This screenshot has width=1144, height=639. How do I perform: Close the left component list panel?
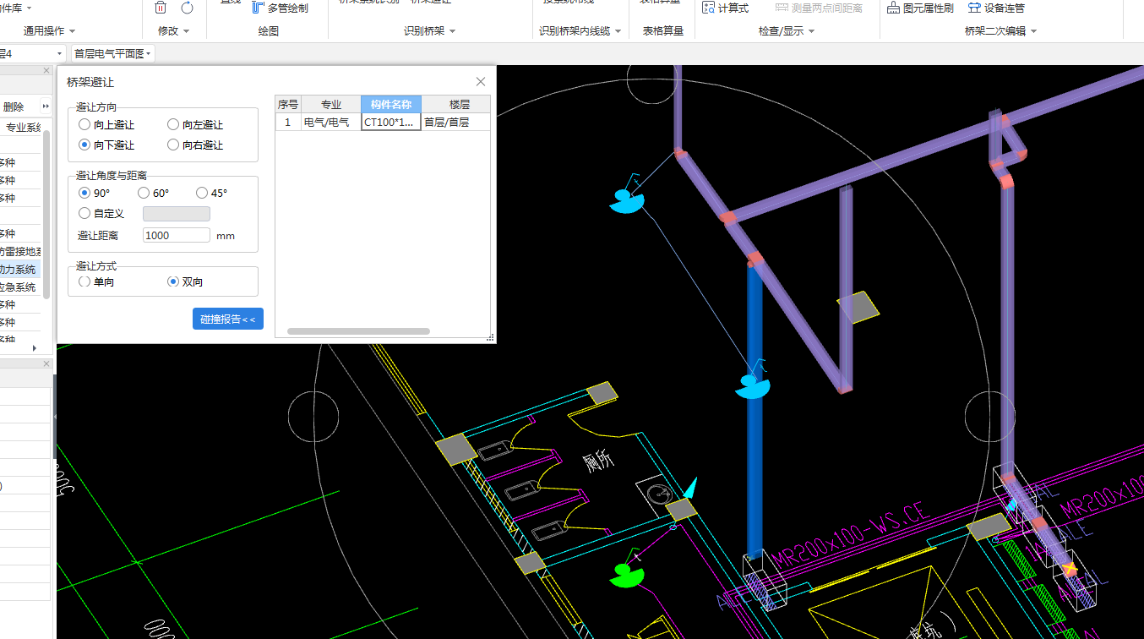click(x=46, y=70)
